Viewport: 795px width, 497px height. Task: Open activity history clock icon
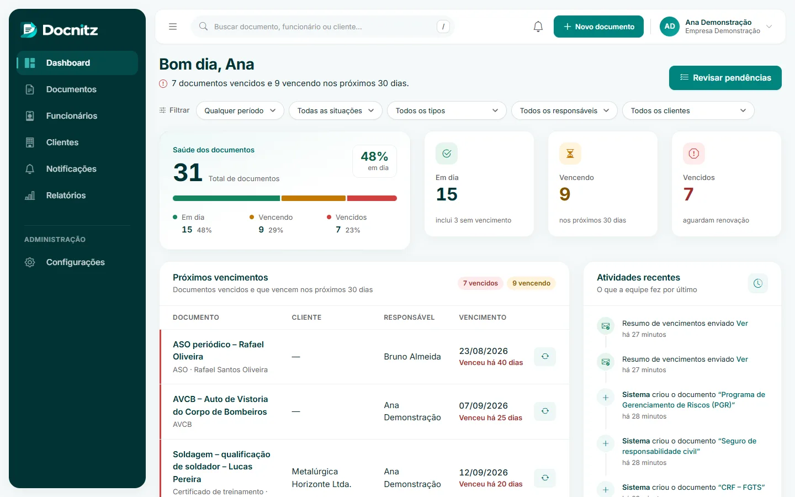point(758,283)
